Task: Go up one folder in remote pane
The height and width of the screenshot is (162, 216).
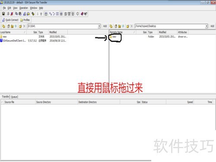Action: click(116, 26)
